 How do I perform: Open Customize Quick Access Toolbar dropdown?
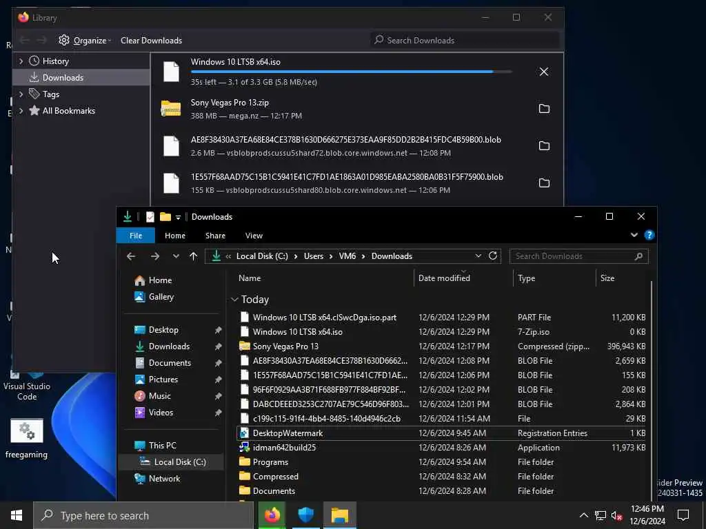[179, 217]
